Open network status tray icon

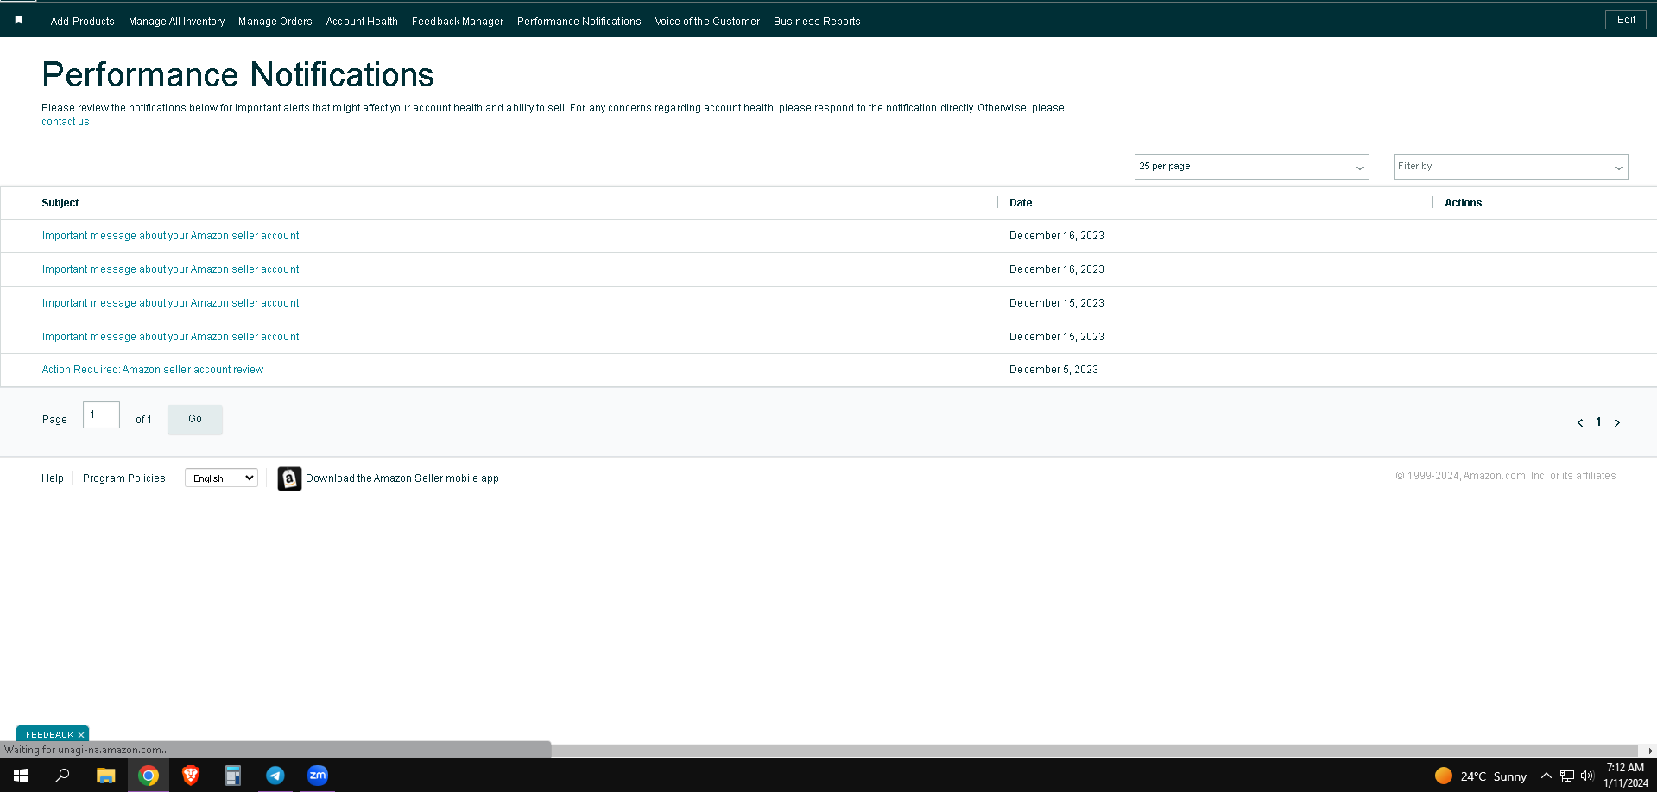click(x=1566, y=776)
